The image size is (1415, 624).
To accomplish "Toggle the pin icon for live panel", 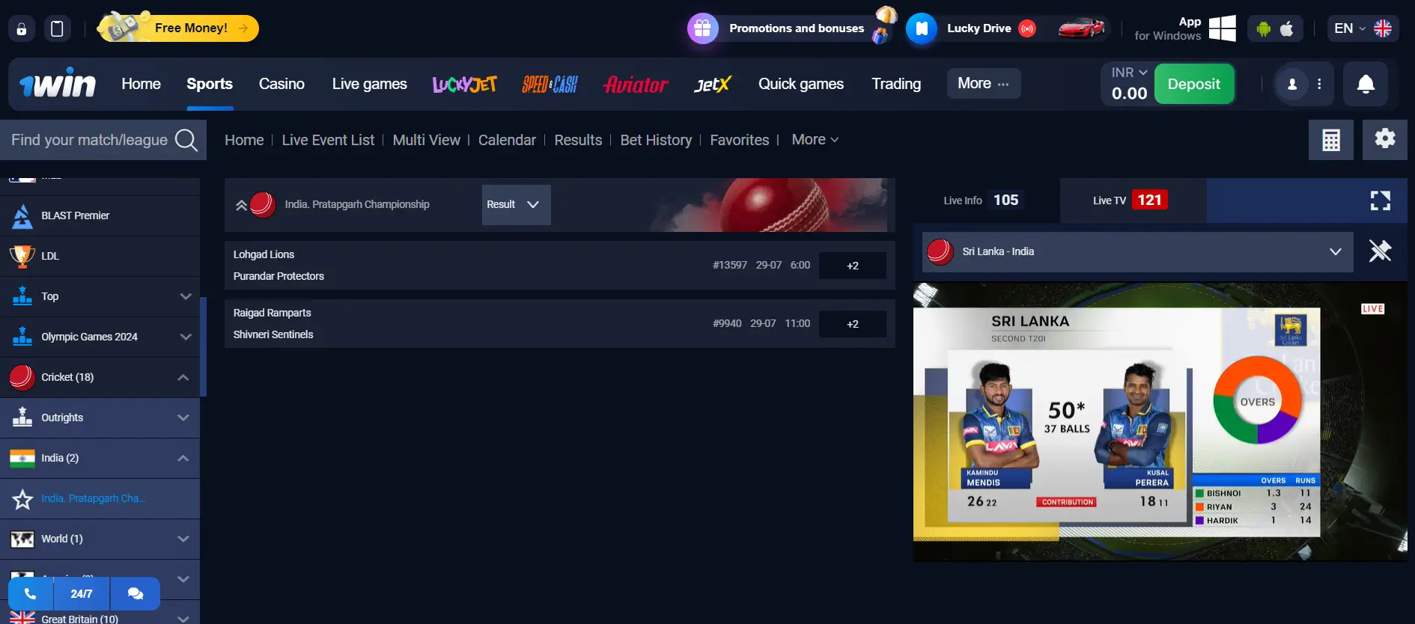I will 1380,251.
